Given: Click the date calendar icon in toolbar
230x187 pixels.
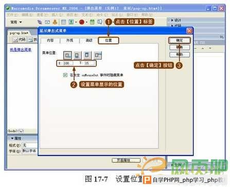Looking at the screenshot, I should coord(92,22).
